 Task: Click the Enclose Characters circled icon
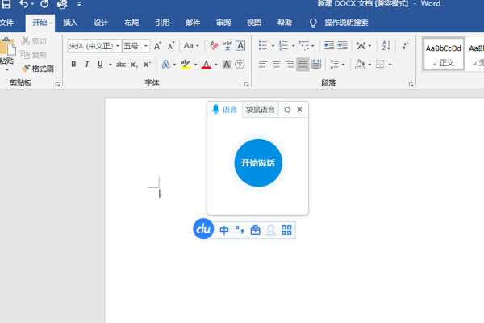tap(240, 65)
